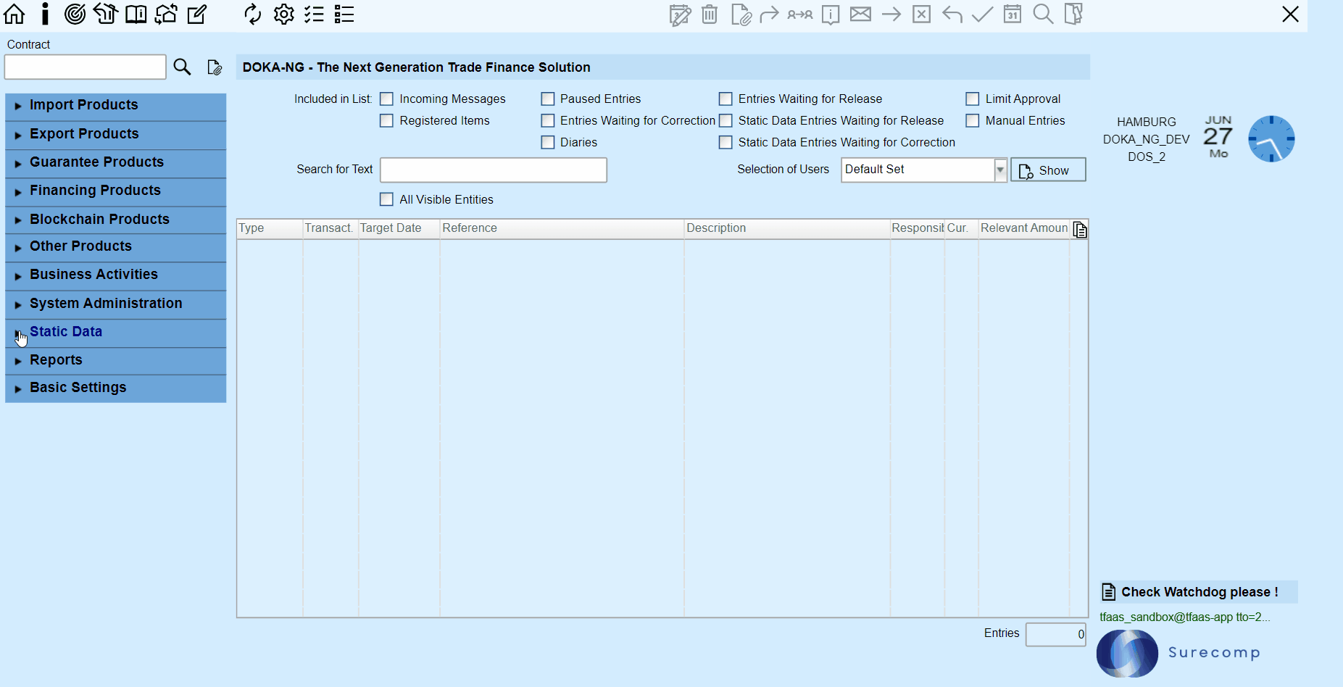Click the bulleted list view icon
The height and width of the screenshot is (687, 1343).
(344, 14)
